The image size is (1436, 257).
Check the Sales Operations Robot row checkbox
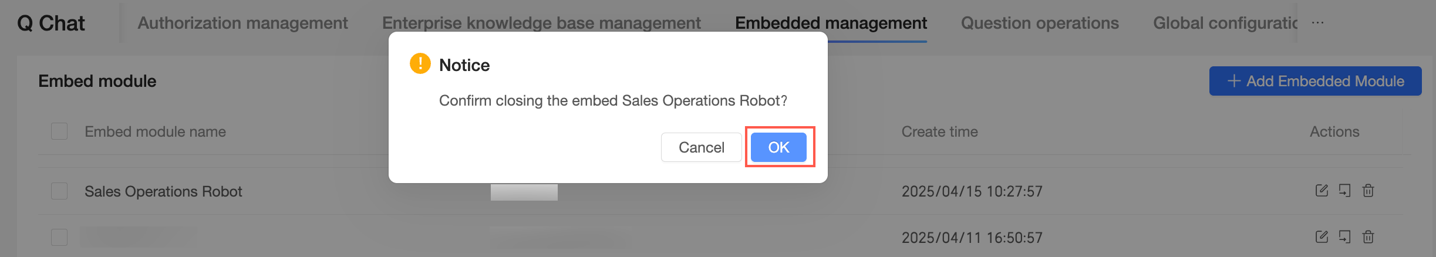coord(59,191)
